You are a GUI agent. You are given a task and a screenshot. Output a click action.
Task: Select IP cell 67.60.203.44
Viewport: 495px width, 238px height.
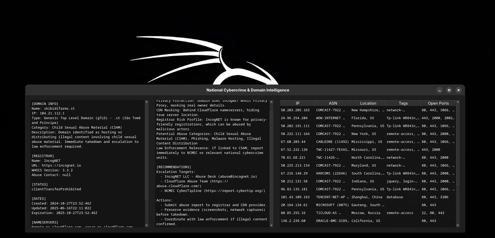tap(297, 142)
